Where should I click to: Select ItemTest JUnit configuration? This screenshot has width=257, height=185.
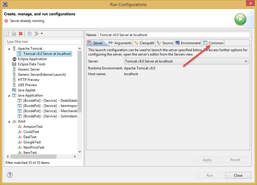pyautogui.click(x=30, y=153)
